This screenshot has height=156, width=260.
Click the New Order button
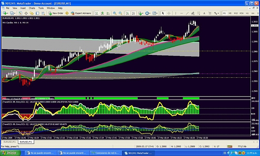click(56, 13)
